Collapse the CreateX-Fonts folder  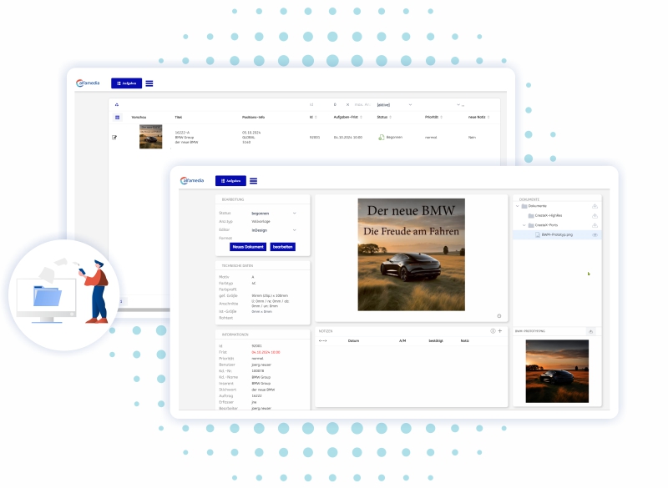click(524, 225)
